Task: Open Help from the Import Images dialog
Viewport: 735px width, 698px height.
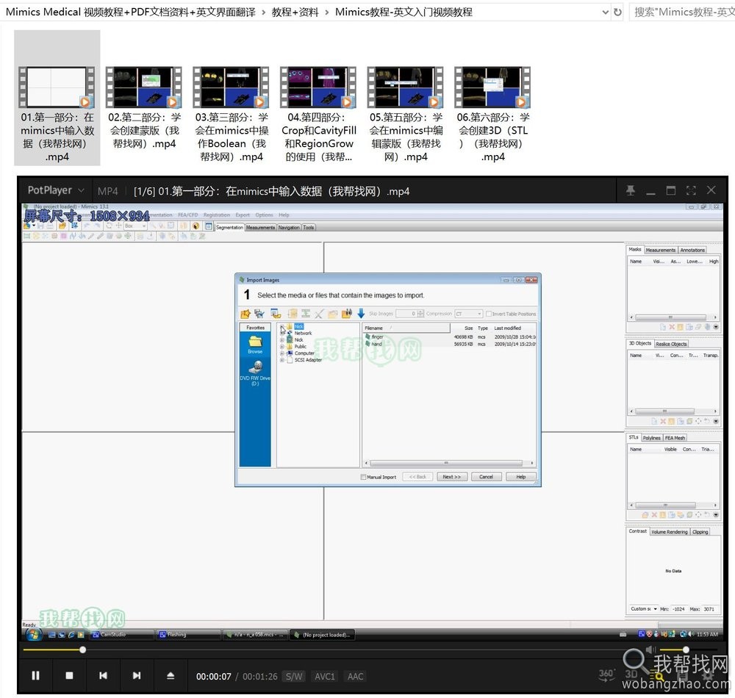Action: (521, 477)
